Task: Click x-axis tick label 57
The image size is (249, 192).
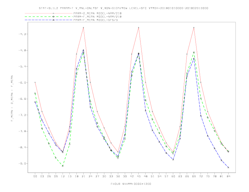Action: (x=166, y=176)
